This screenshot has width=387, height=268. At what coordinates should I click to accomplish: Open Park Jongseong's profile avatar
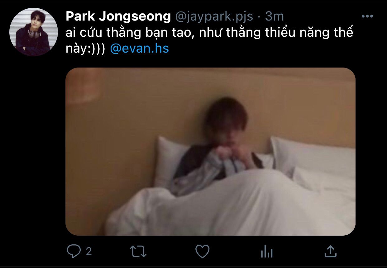click(x=34, y=32)
